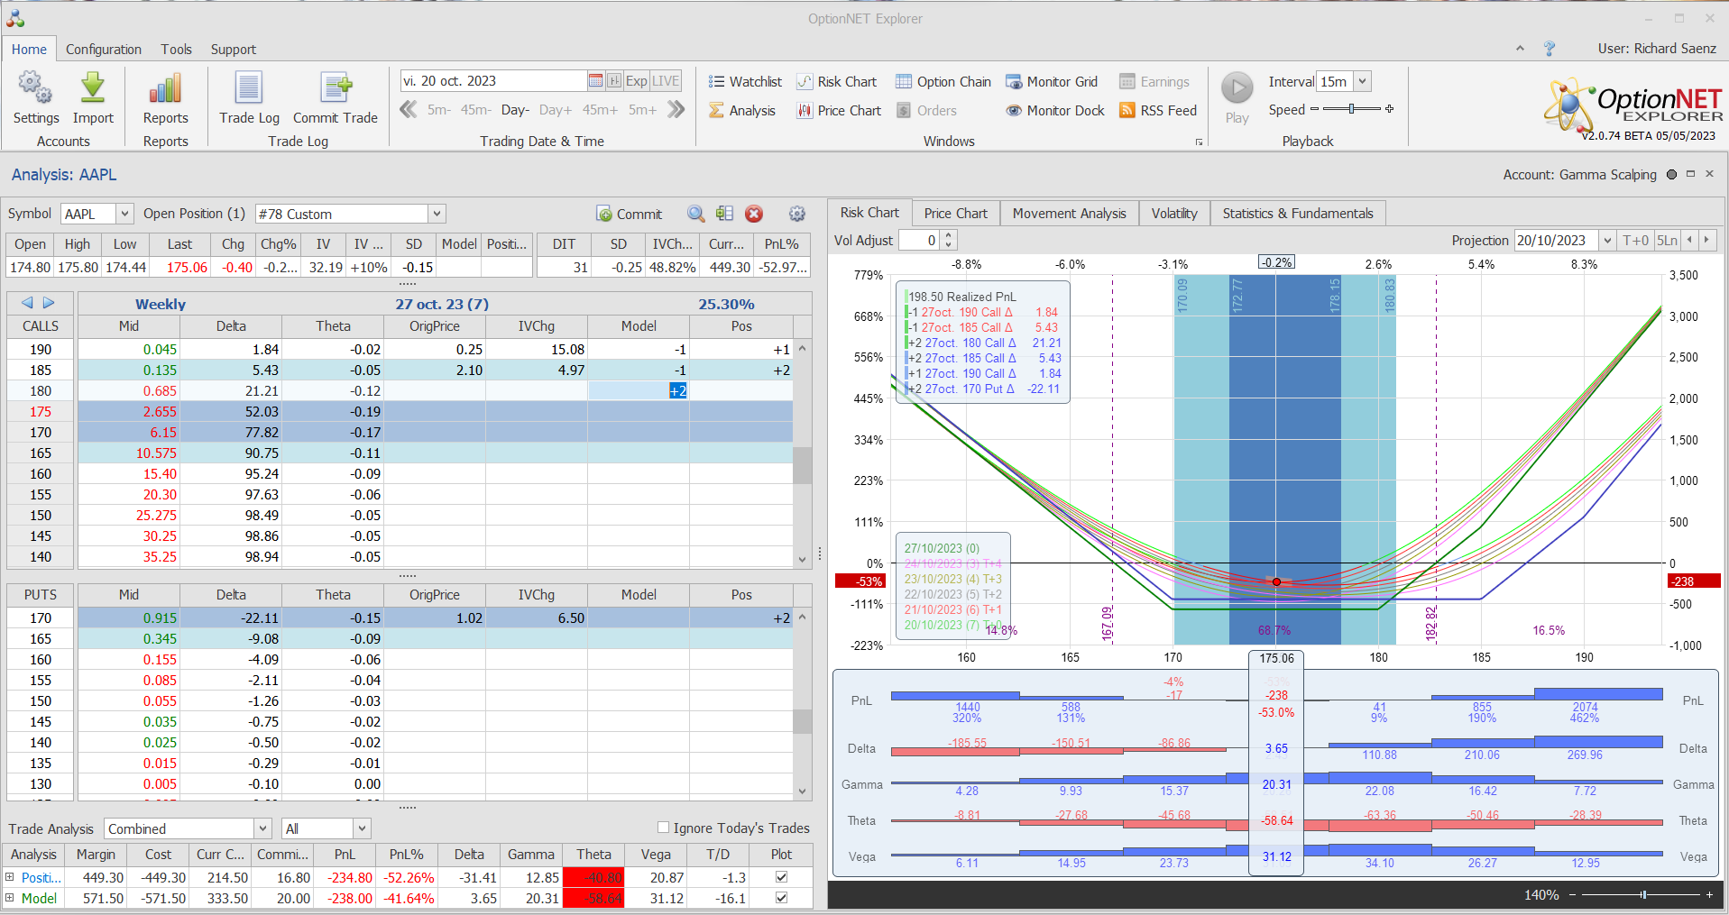
Task: Open the Monitor Dock window
Action: pos(1055,111)
